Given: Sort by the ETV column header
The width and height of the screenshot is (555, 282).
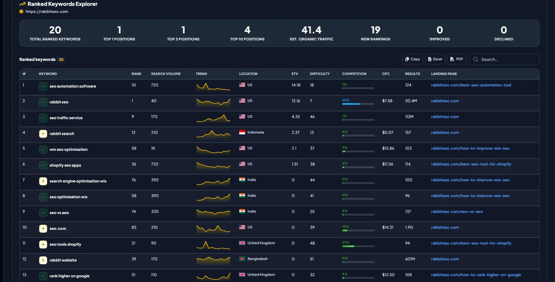Looking at the screenshot, I should [295, 74].
